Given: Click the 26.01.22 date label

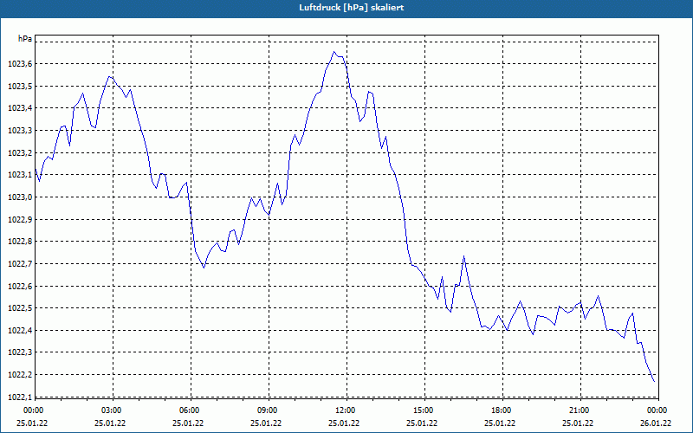Looking at the screenshot, I should tap(656, 423).
